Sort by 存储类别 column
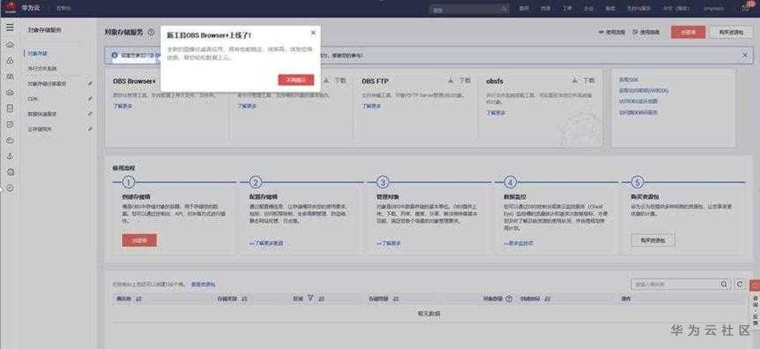Image resolution: width=760 pixels, height=349 pixels. [x=244, y=299]
